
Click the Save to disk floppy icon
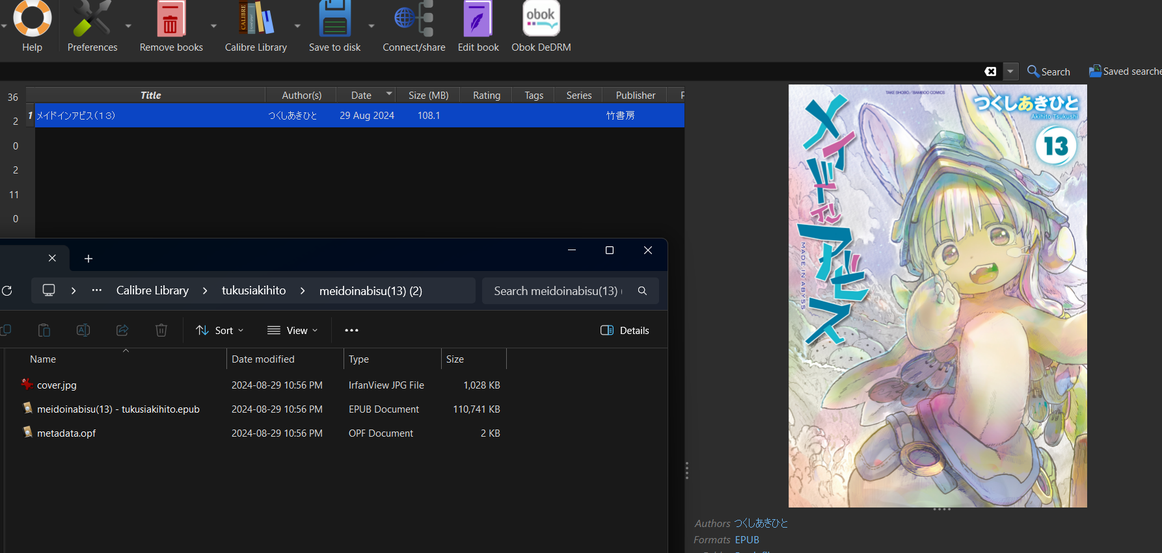[x=334, y=19]
